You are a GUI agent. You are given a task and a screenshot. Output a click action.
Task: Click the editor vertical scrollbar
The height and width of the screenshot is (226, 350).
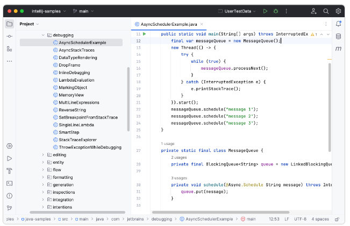330,107
